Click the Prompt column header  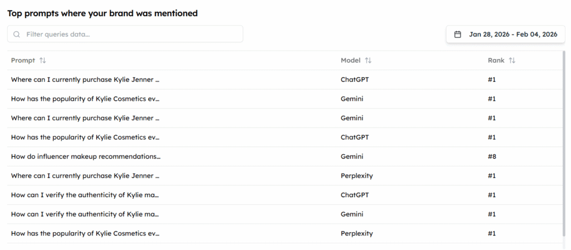(23, 60)
